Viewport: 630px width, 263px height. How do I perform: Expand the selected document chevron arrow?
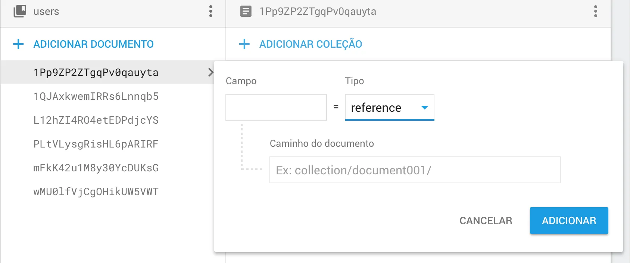click(210, 72)
